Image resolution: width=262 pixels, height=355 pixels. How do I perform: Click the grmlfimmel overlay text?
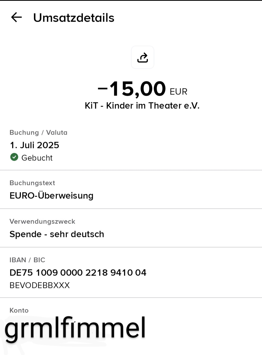(75, 329)
